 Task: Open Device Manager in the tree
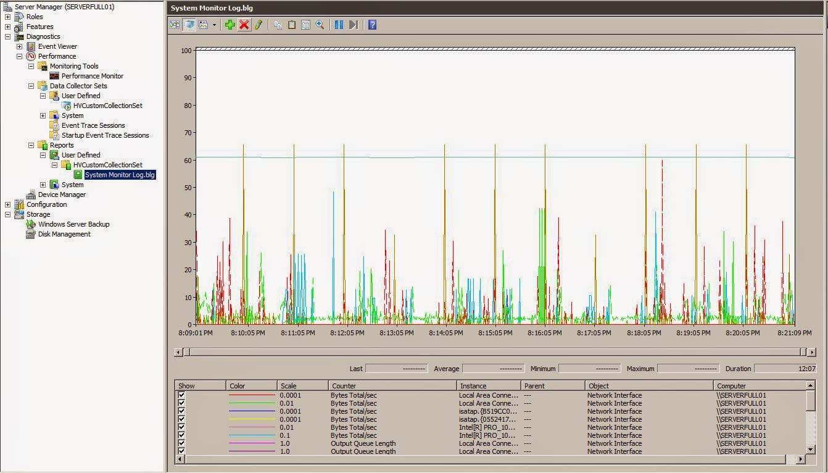tap(62, 195)
